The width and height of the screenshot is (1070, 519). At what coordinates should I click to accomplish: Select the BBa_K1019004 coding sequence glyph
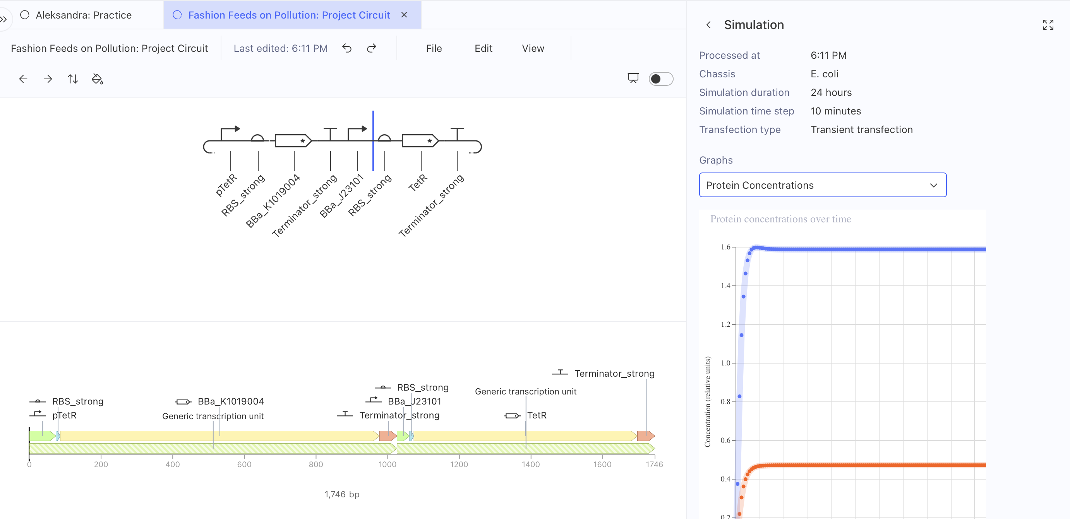pos(293,141)
